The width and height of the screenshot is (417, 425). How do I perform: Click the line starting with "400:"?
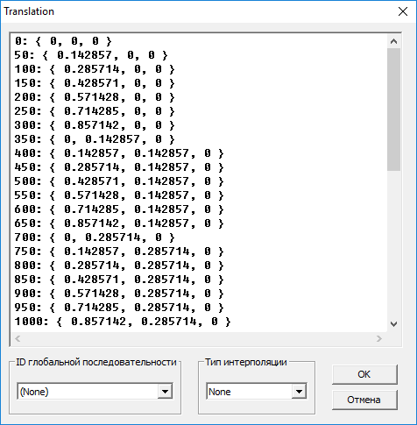pos(119,153)
